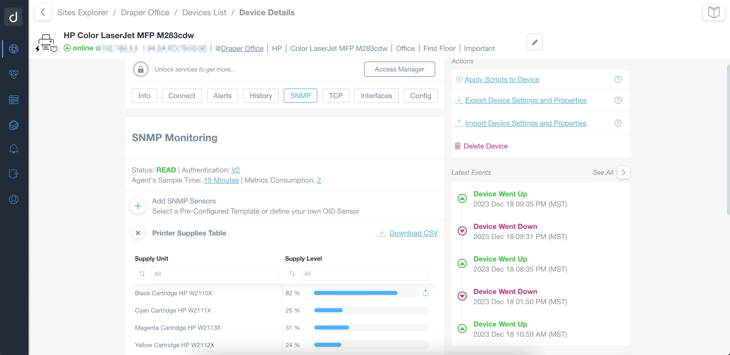The height and width of the screenshot is (355, 730).
Task: Toggle sort on Supply Unit column
Action: pos(142,274)
